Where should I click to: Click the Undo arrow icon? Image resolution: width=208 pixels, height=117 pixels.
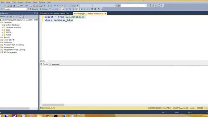pos(55,6)
